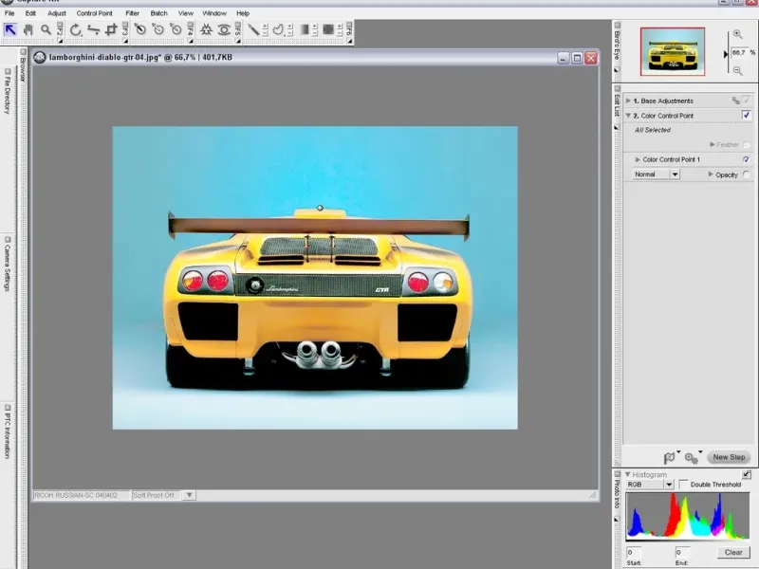
Task: Expand the Base Adjustments step
Action: pos(628,101)
